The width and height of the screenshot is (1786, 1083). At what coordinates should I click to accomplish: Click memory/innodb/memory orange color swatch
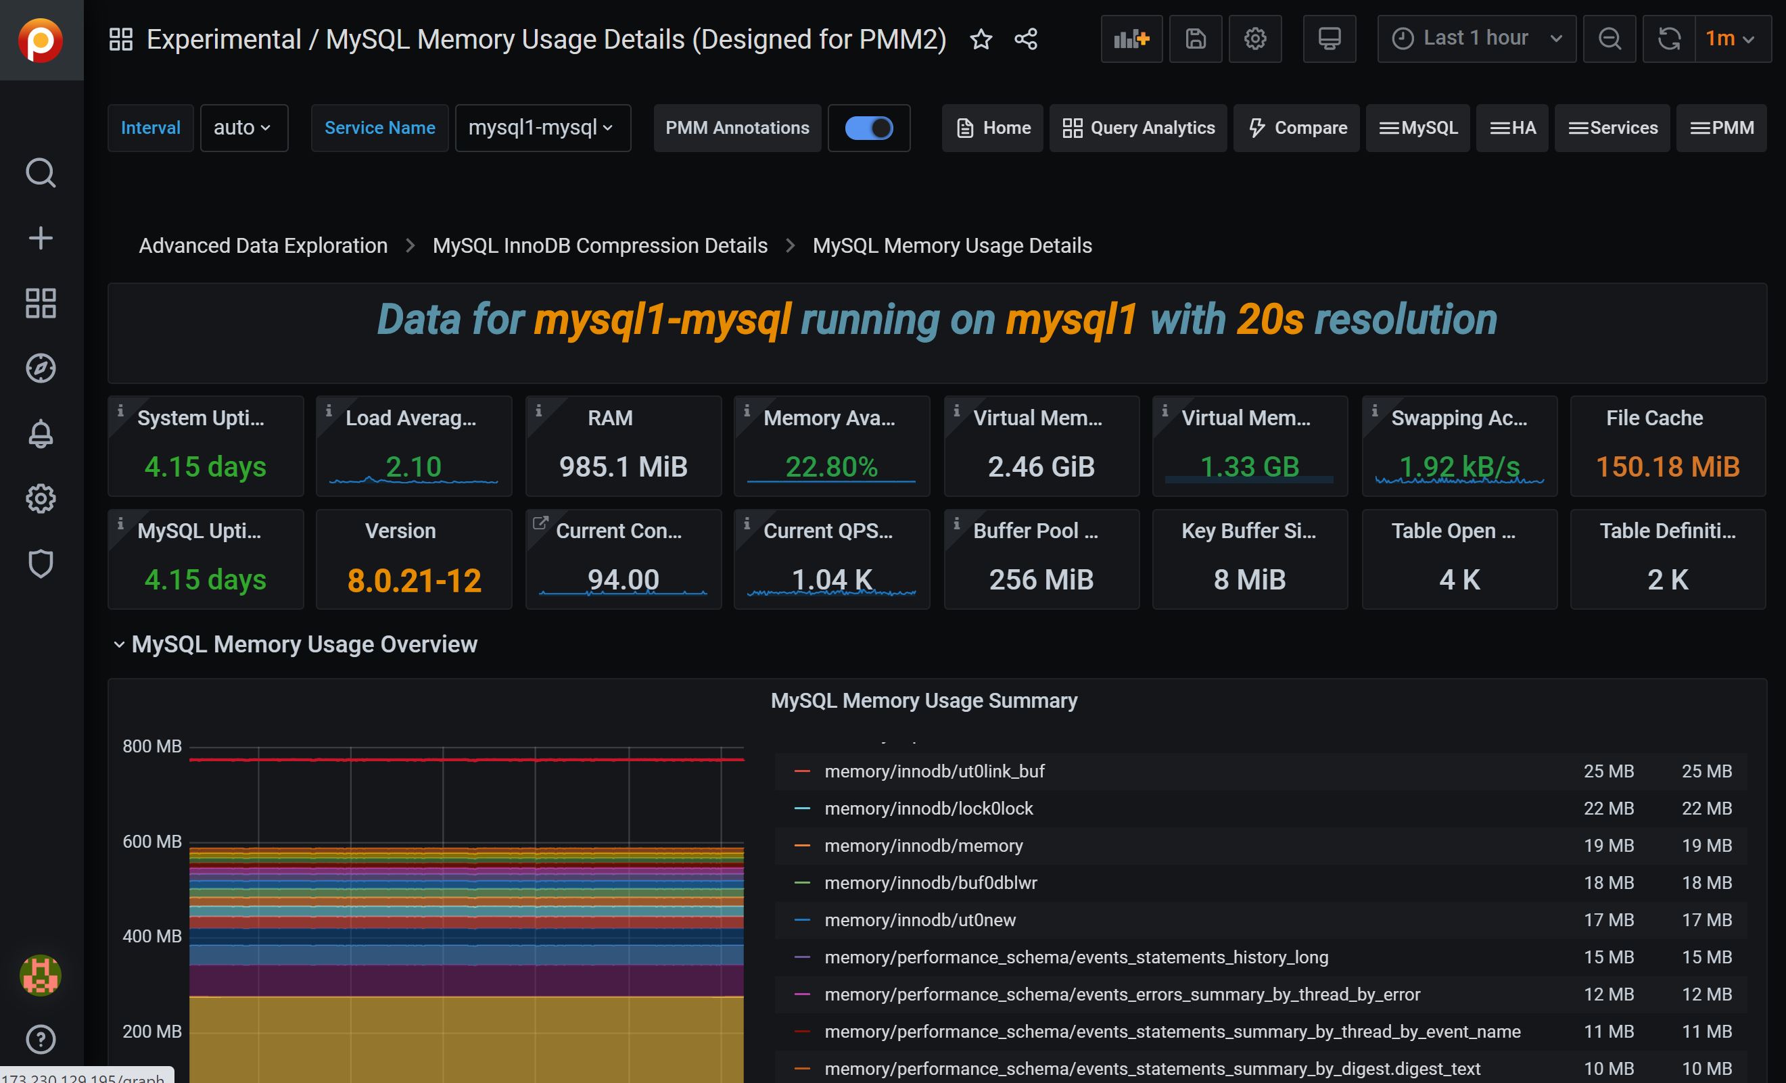(x=801, y=846)
